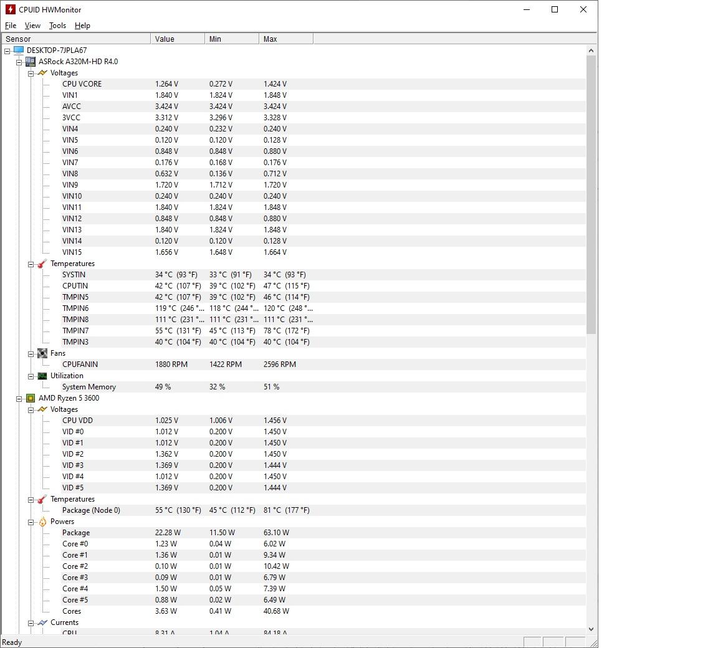Collapse the AMD Ryzen 5 3600 node
Screen dimensions: 718x648
19,399
